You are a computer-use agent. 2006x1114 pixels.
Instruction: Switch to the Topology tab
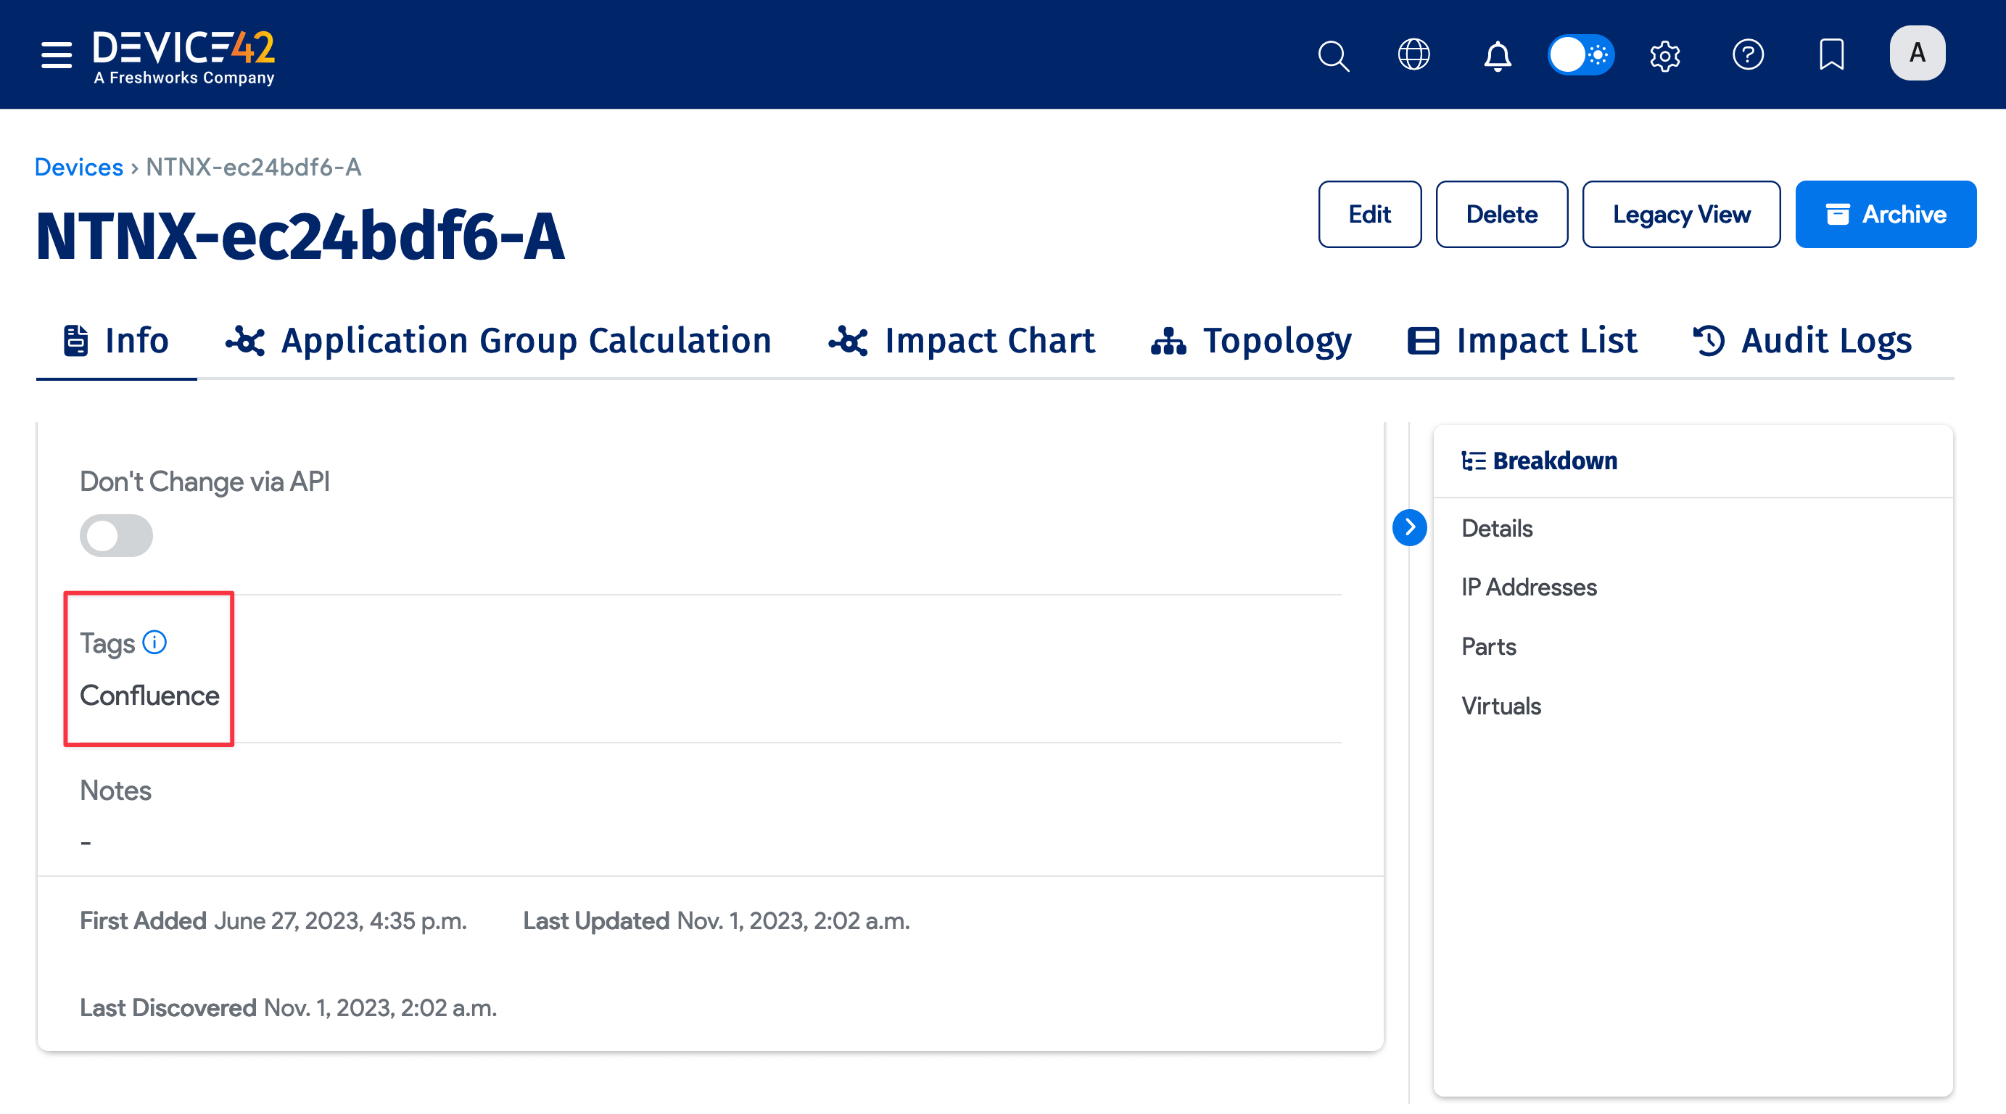pos(1252,341)
